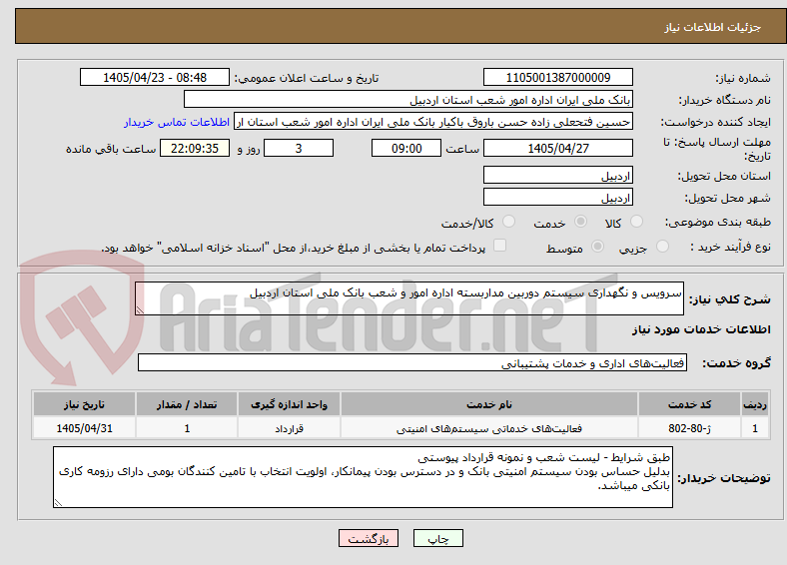Click the general need description text area
The height and width of the screenshot is (565, 787).
tap(409, 298)
